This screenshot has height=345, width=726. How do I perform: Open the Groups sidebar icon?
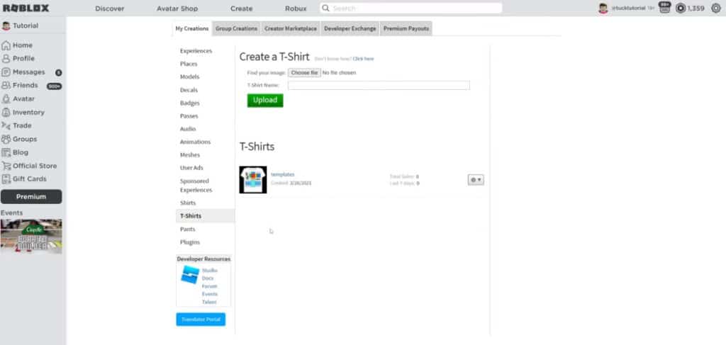[x=6, y=139]
